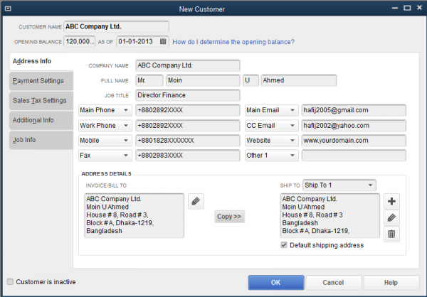The height and width of the screenshot is (297, 427).
Task: Open the Ship To 1 dropdown
Action: click(371, 185)
